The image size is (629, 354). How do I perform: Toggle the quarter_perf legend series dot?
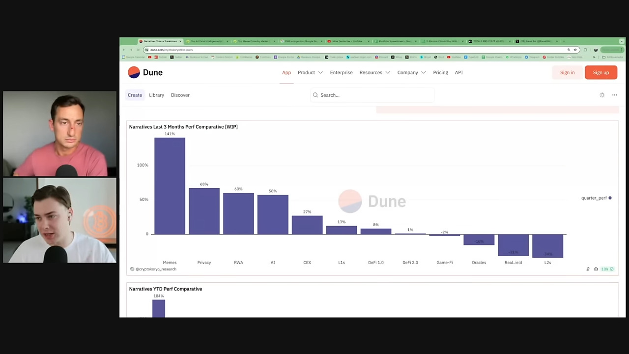pos(610,198)
